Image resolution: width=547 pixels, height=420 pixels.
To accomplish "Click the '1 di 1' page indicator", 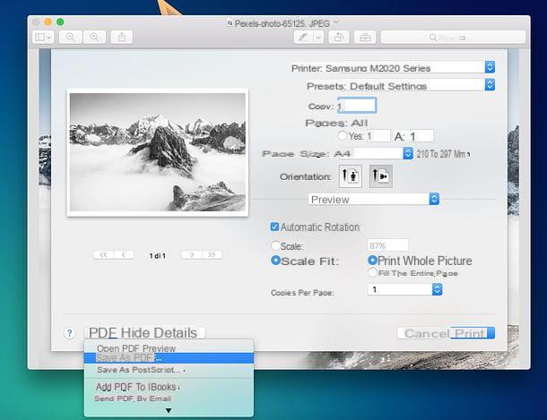I will click(157, 255).
